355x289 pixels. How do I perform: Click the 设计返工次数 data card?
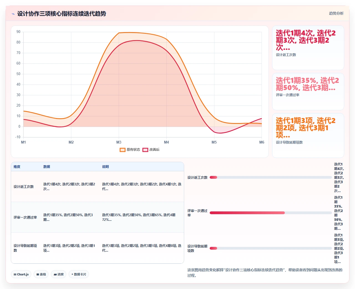308,48
